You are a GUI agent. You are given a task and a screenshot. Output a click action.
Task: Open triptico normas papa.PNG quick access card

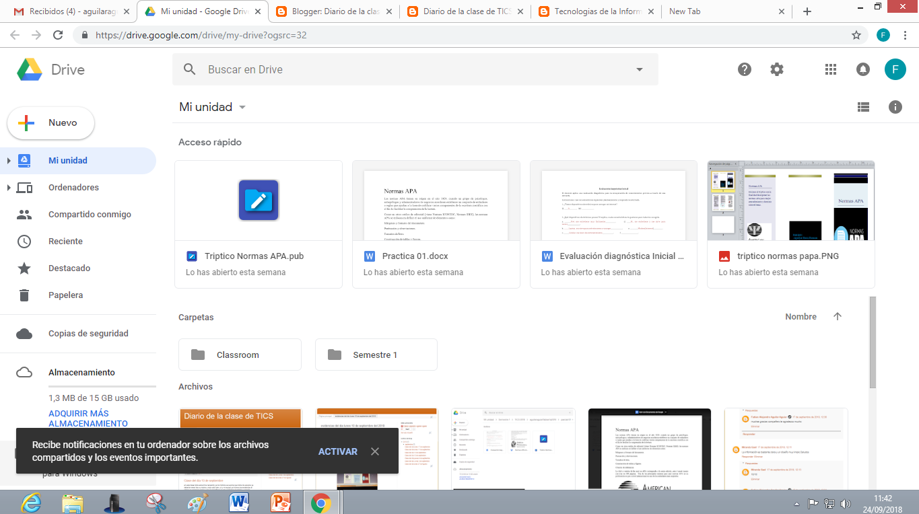point(791,224)
